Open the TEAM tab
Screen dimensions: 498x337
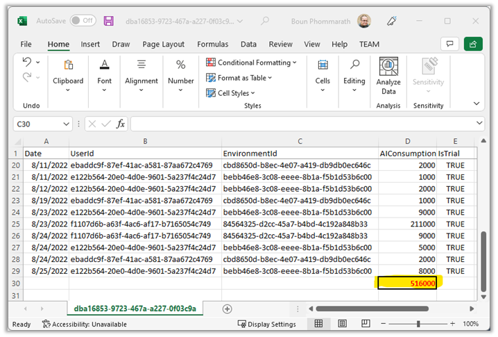click(x=369, y=44)
